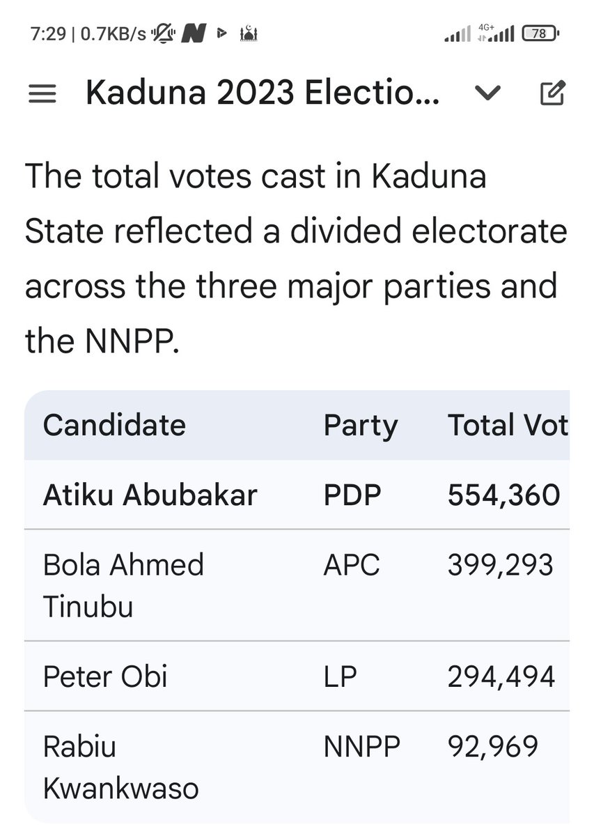Select the Rabiu Kwankwaso cell
The height and width of the screenshot is (836, 594).
(x=120, y=767)
